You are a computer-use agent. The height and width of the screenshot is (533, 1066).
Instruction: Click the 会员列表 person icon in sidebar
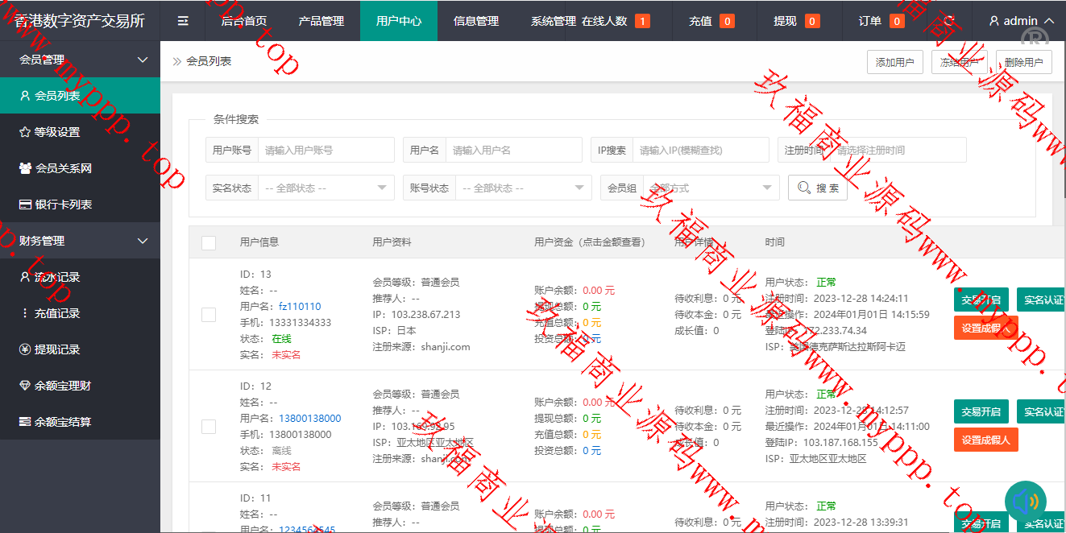pyautogui.click(x=25, y=96)
